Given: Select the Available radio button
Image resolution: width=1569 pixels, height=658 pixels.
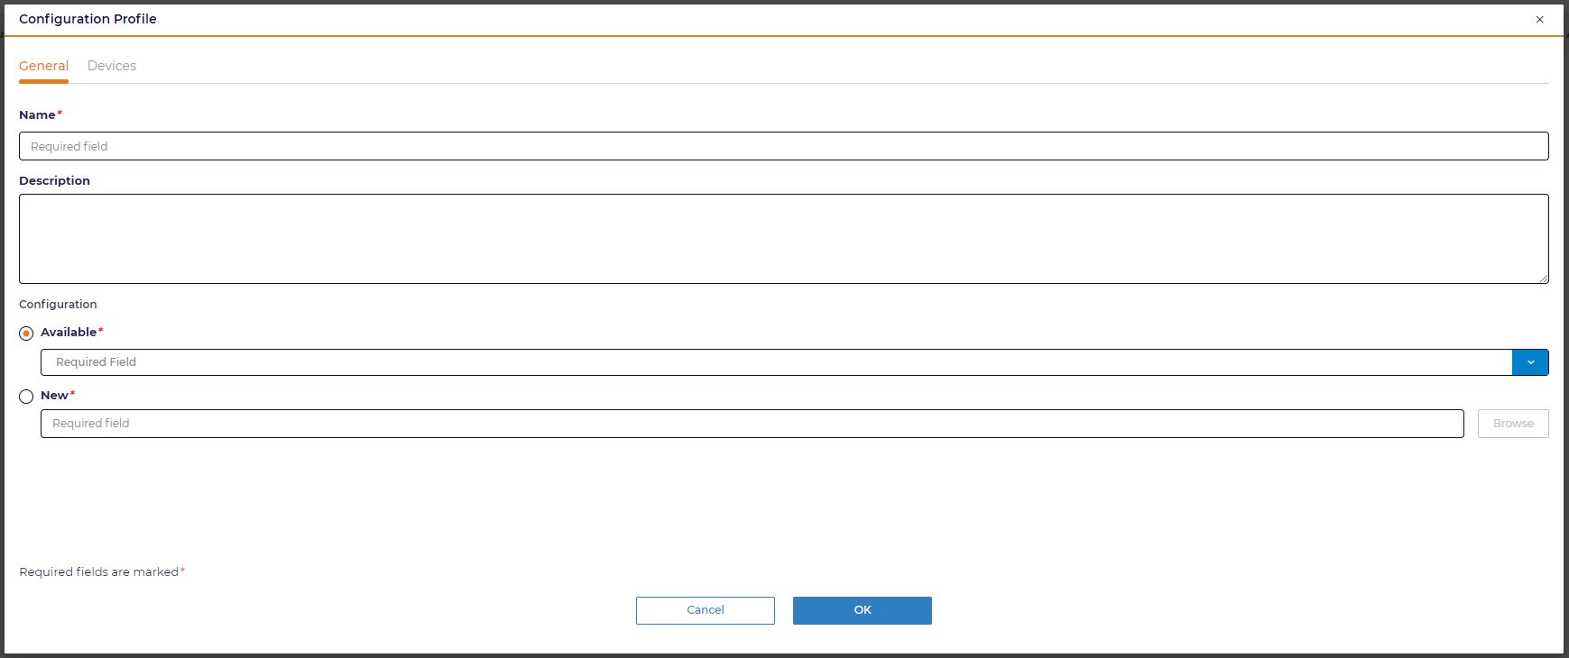Looking at the screenshot, I should [x=26, y=334].
